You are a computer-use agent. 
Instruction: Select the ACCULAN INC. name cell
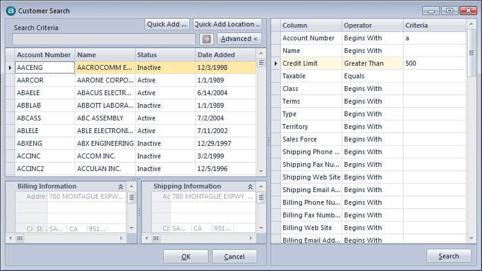tap(105, 169)
